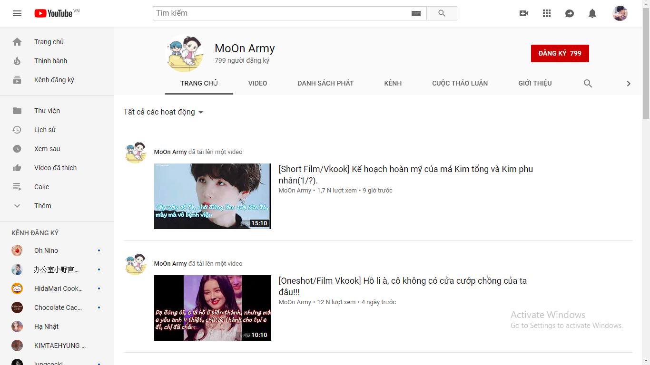Open the on-screen keyboard in search box
650x365 pixels.
click(x=416, y=13)
